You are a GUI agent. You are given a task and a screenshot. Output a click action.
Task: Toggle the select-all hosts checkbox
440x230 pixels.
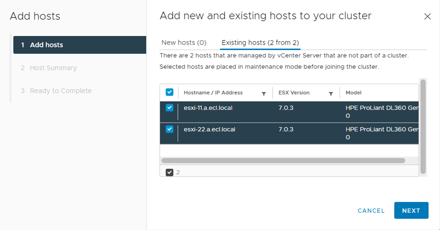(169, 93)
